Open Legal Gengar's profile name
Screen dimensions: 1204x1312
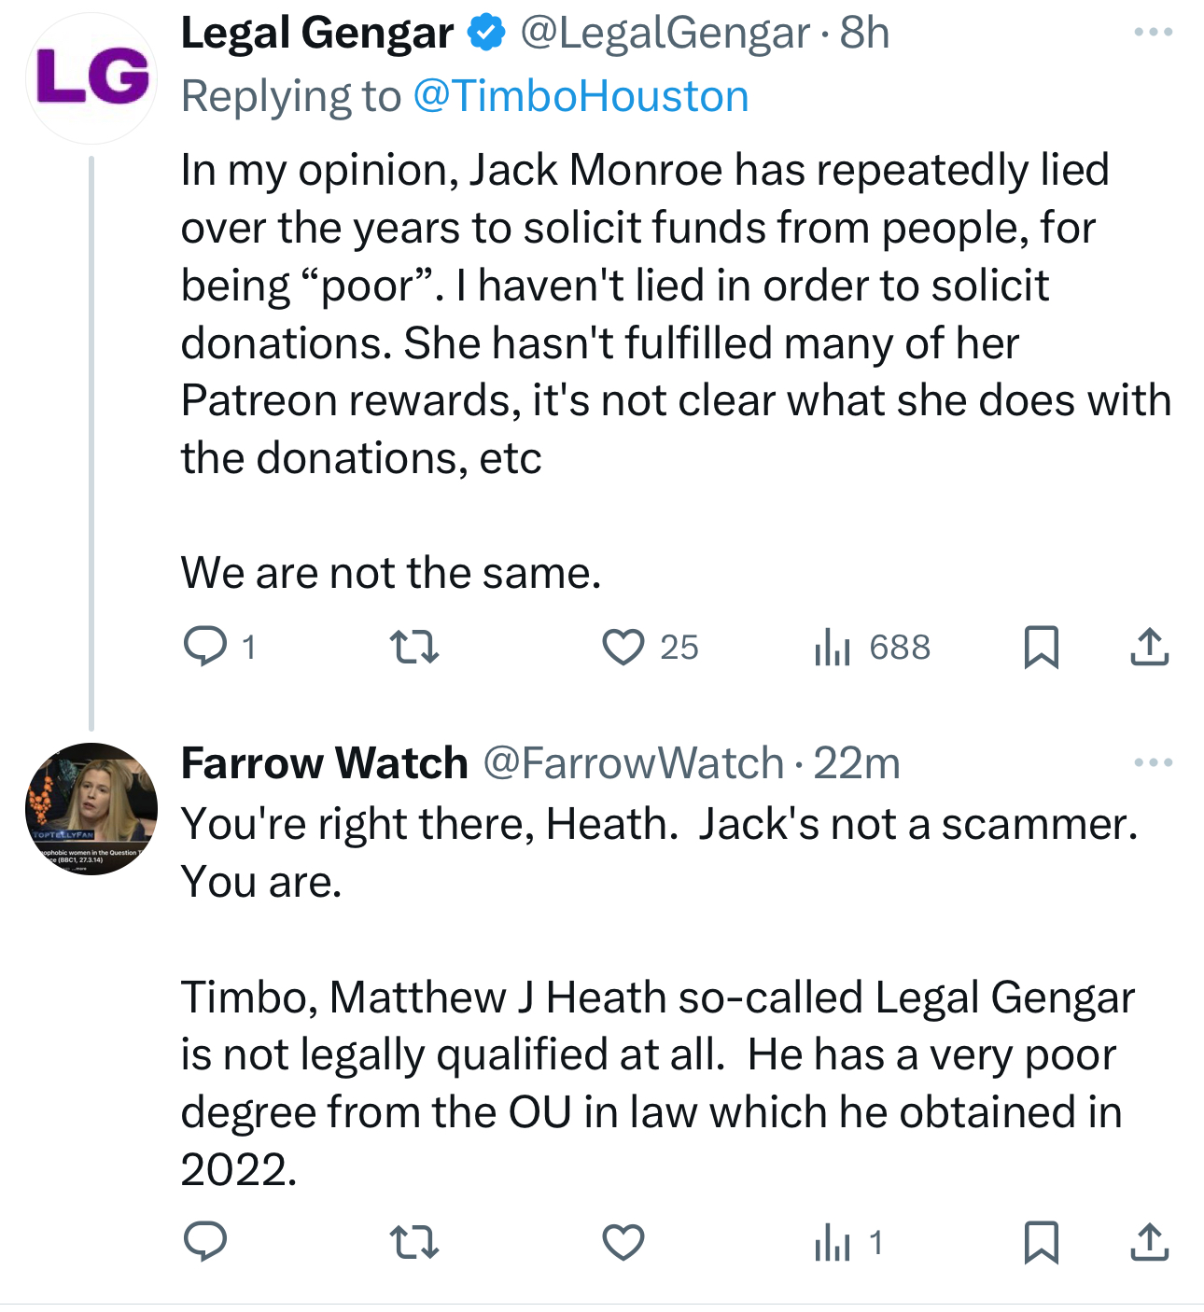317,34
